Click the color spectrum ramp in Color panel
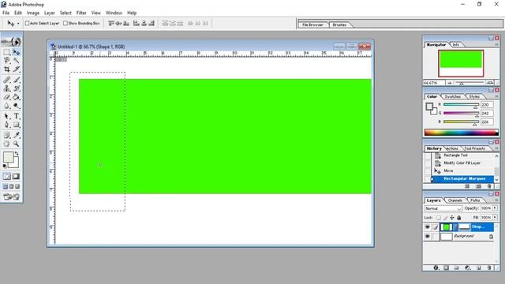This screenshot has width=505, height=284. click(x=461, y=133)
